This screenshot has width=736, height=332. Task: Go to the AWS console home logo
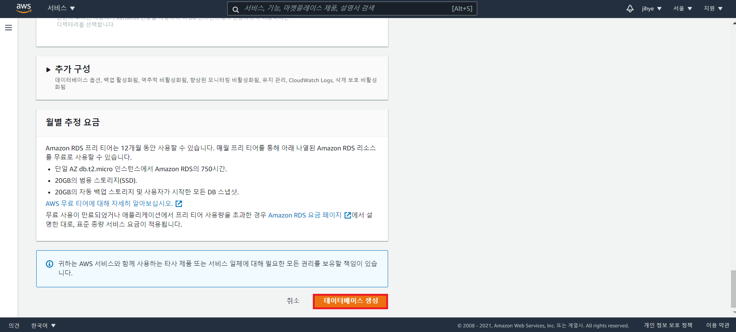(x=24, y=8)
